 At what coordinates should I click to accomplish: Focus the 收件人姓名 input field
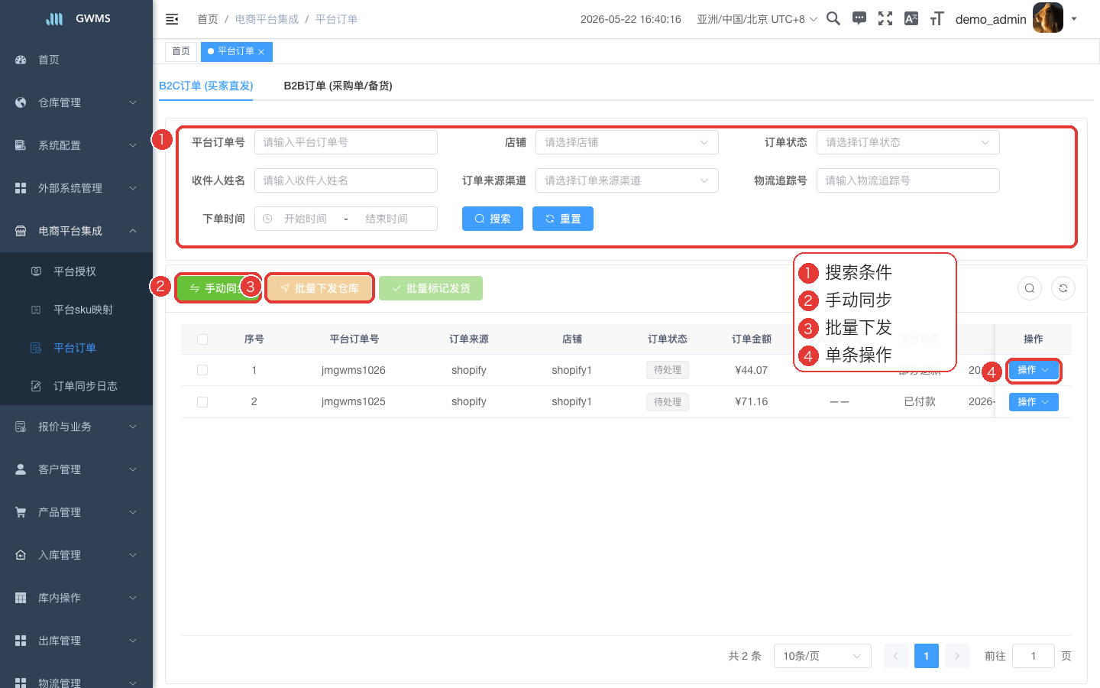tap(346, 180)
